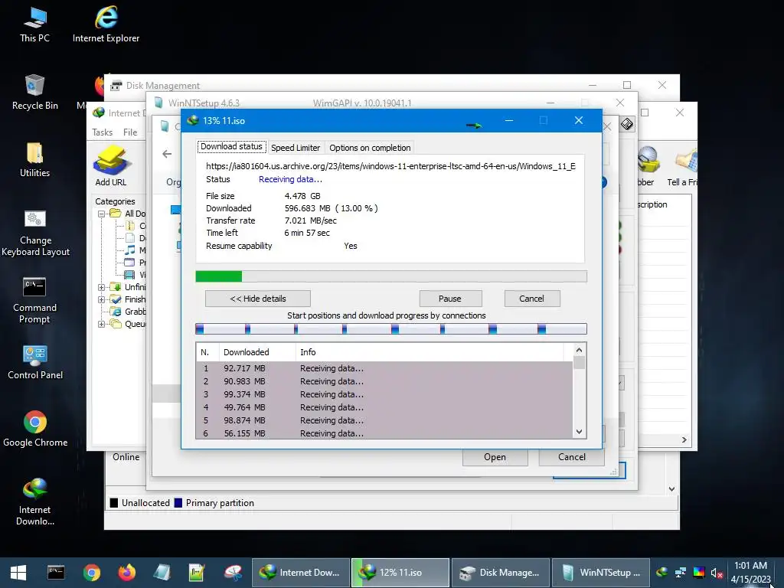Click Queues folder in IDM categories
The image size is (784, 588).
[129, 324]
